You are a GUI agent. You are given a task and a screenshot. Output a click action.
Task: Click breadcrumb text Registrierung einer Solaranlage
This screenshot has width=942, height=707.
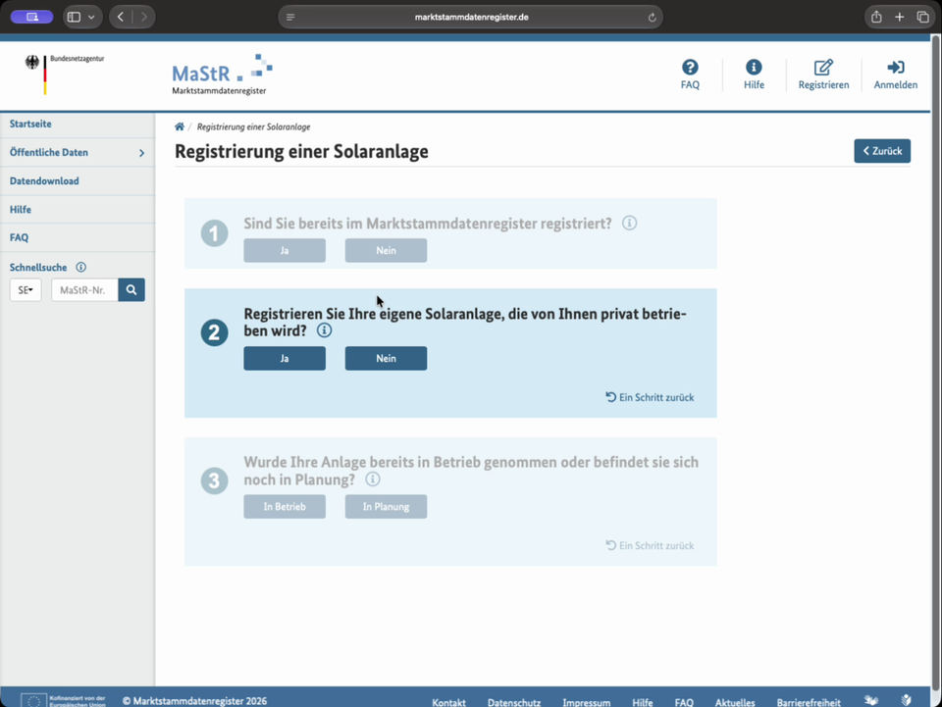pyautogui.click(x=253, y=126)
